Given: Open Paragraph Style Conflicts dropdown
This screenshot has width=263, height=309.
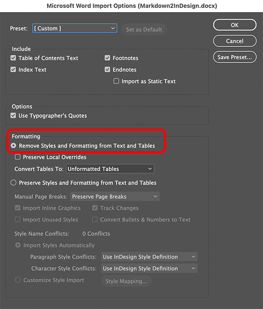Looking at the screenshot, I should (x=149, y=257).
